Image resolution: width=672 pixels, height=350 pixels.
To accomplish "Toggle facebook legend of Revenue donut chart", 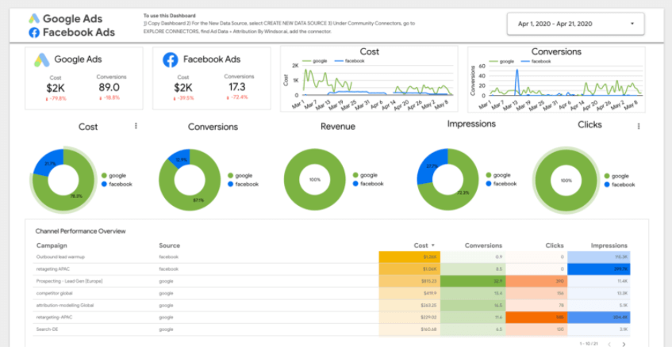I will pyautogui.click(x=369, y=184).
